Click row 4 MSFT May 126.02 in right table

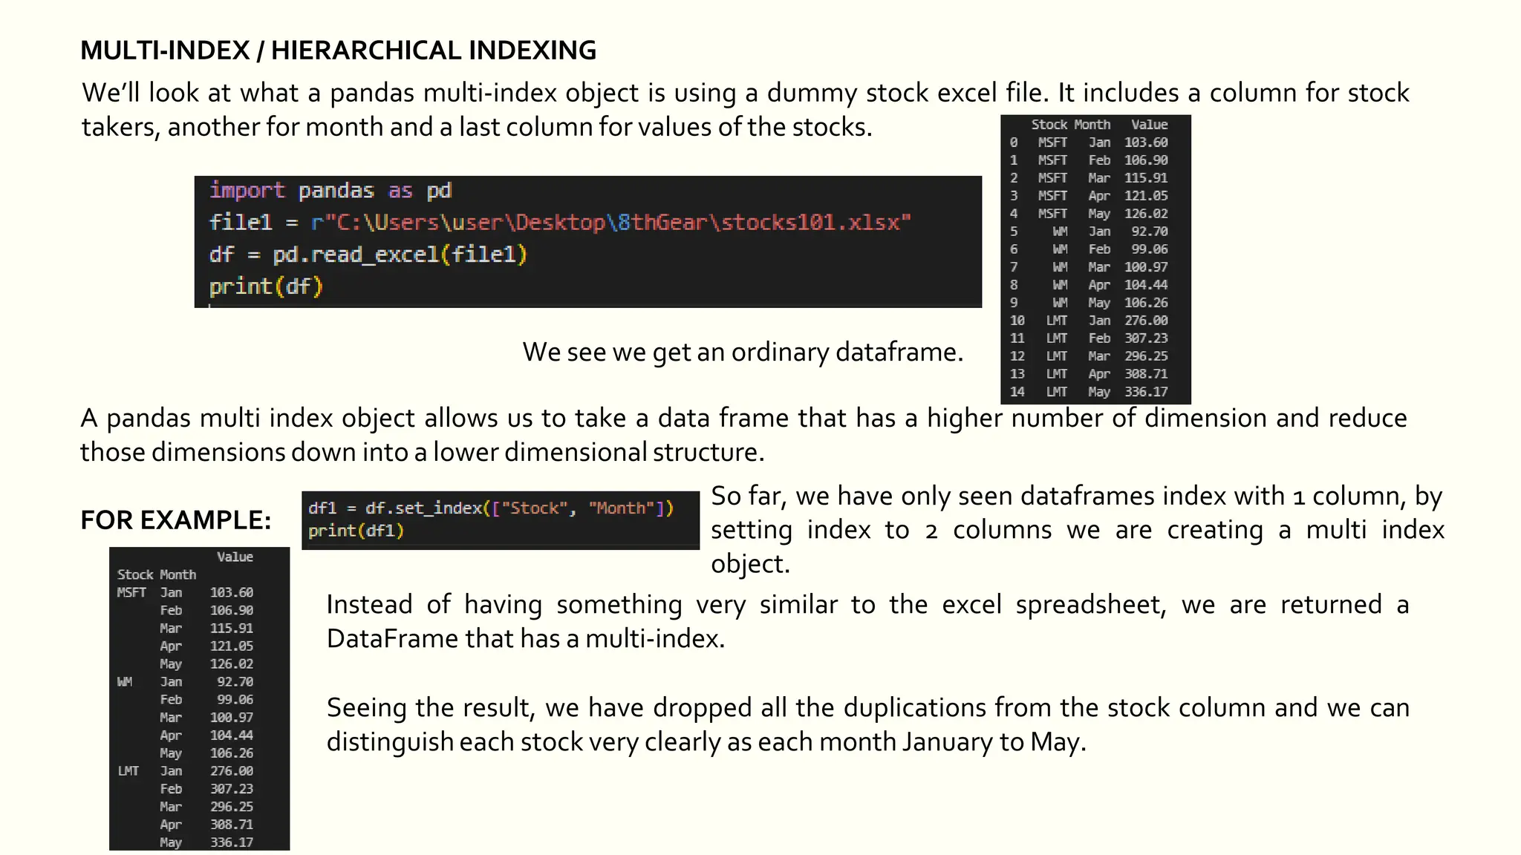1089,214
